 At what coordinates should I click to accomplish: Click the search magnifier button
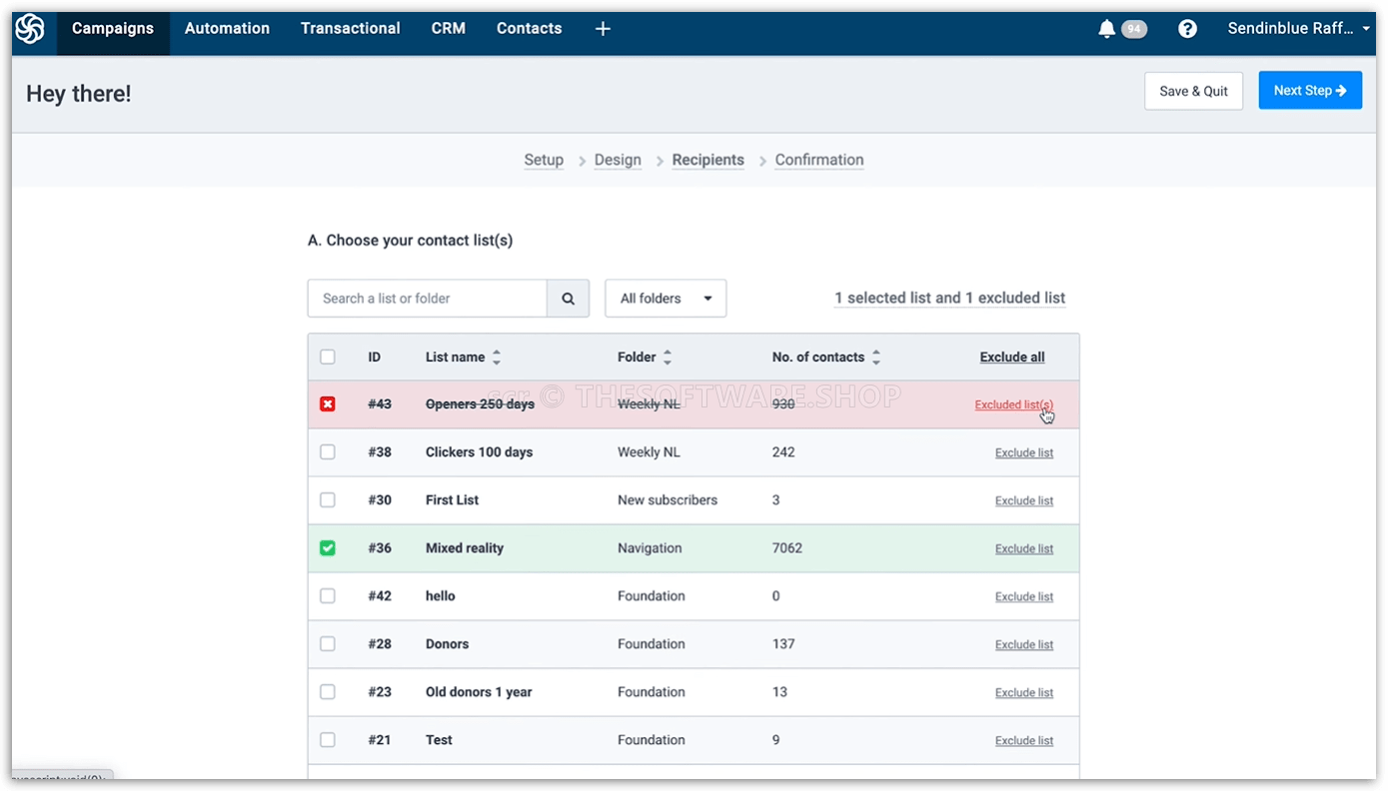[x=569, y=299]
